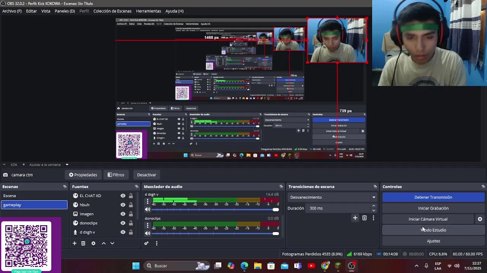Toggle lock on the Imagen source
Image resolution: width=487 pixels, height=273 pixels.
[131, 214]
